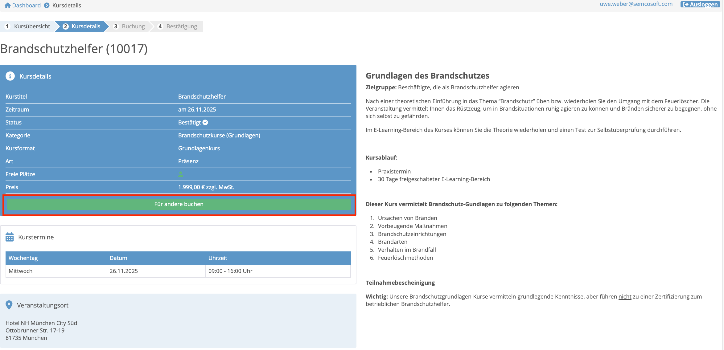Click the chevron arrow after Dashboard breadcrumb

point(46,5)
